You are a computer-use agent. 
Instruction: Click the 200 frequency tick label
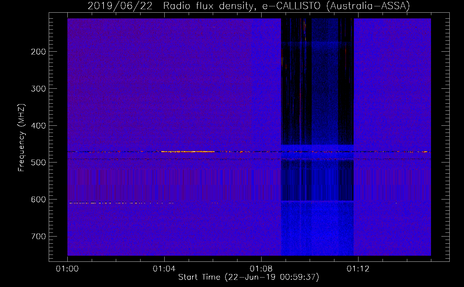point(38,52)
